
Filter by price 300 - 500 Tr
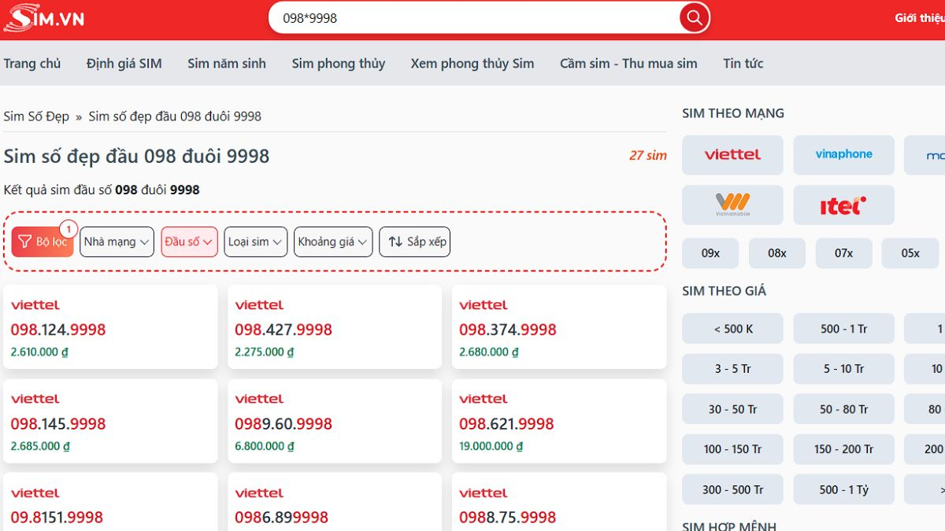pos(732,489)
